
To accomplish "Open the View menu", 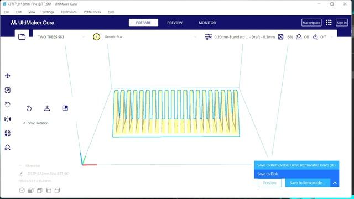I will pyautogui.click(x=32, y=12).
